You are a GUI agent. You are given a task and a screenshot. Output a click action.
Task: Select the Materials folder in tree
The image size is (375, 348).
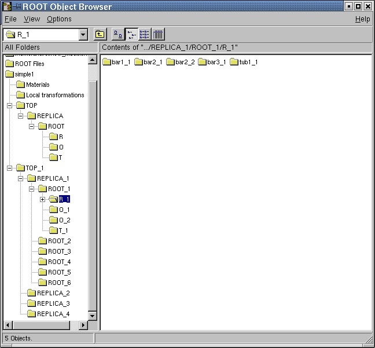coord(37,85)
